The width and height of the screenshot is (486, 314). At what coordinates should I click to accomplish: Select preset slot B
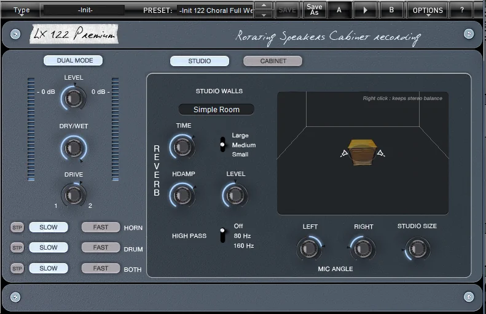[x=391, y=10]
